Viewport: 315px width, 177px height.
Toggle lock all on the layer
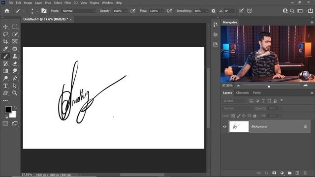click(x=255, y=116)
